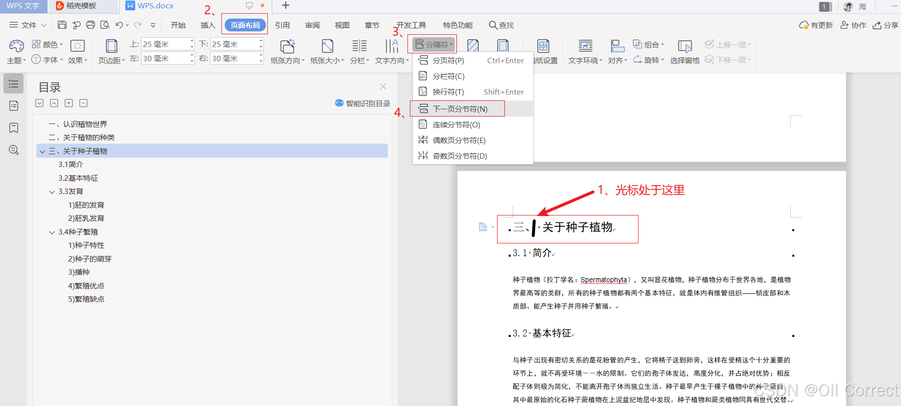Click the 有更新 update notice
901x406 pixels.
pos(816,25)
